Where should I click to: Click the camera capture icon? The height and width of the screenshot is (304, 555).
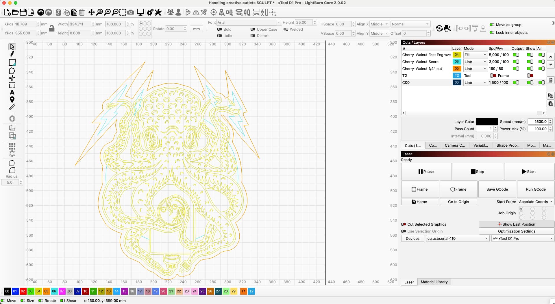click(131, 12)
